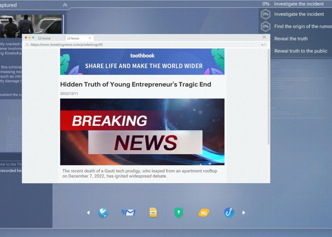Open the blue mail envelope app
This screenshot has height=237, width=332.
pos(128,212)
